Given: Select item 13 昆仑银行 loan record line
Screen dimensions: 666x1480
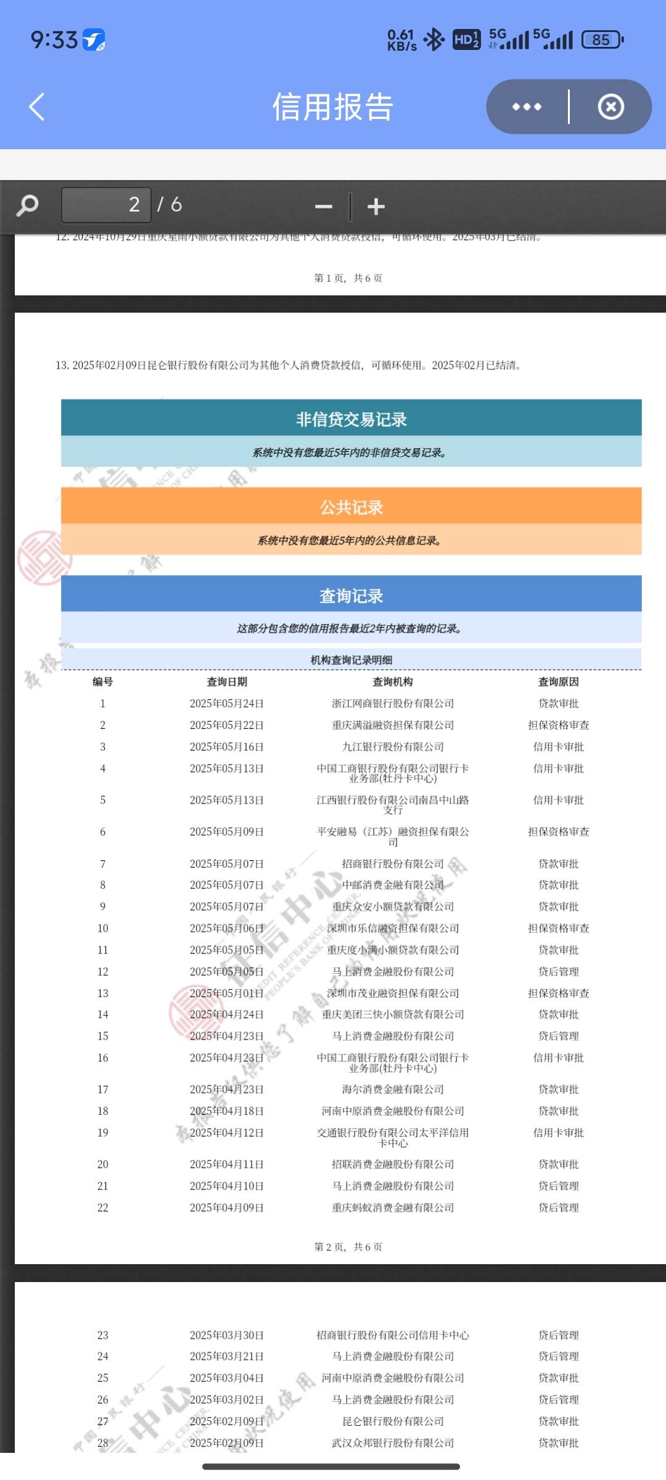Looking at the screenshot, I should tap(289, 365).
